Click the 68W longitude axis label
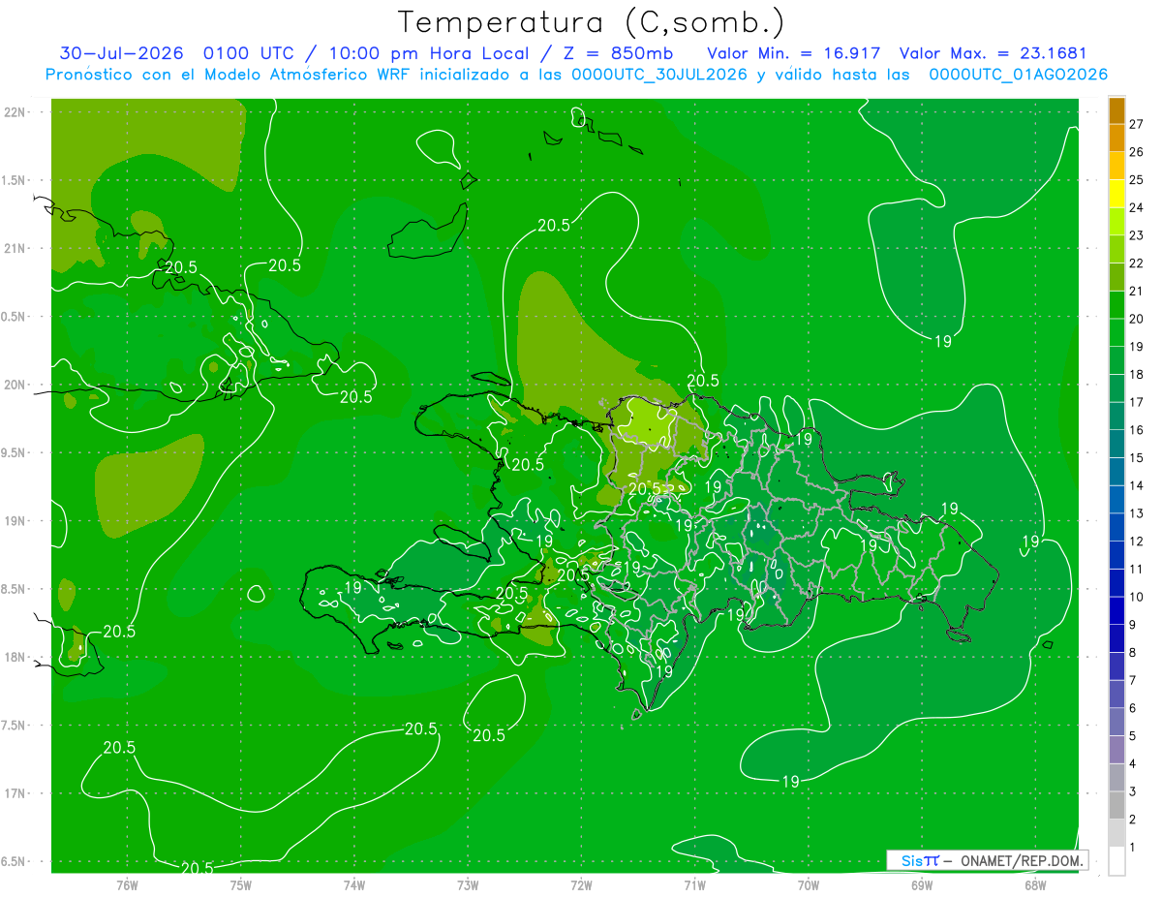Screen dimensions: 1162x898 click(1035, 884)
